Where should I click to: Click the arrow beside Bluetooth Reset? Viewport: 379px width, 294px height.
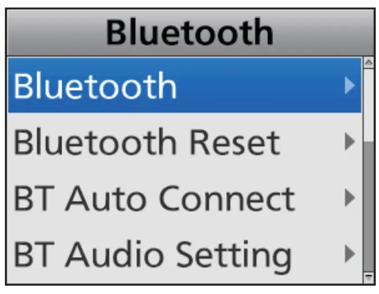[x=350, y=142]
